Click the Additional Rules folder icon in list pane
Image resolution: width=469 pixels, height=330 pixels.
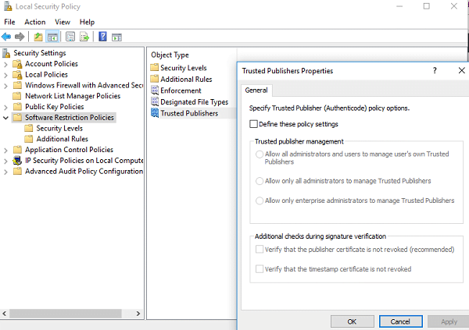pyautogui.click(x=154, y=79)
